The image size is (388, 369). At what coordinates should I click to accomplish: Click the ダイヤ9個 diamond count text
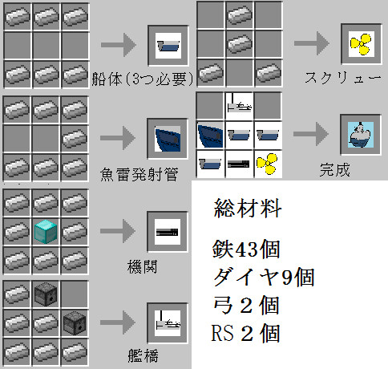coord(264,277)
